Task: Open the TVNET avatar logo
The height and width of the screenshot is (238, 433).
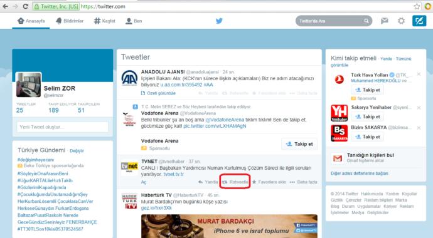Action: [x=129, y=167]
